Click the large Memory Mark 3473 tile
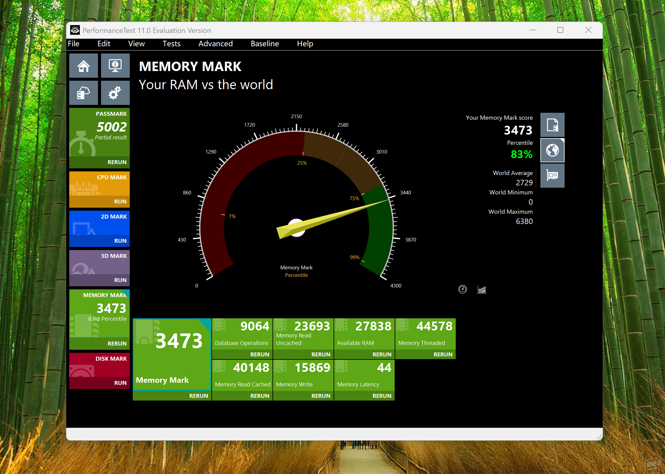 click(x=172, y=355)
